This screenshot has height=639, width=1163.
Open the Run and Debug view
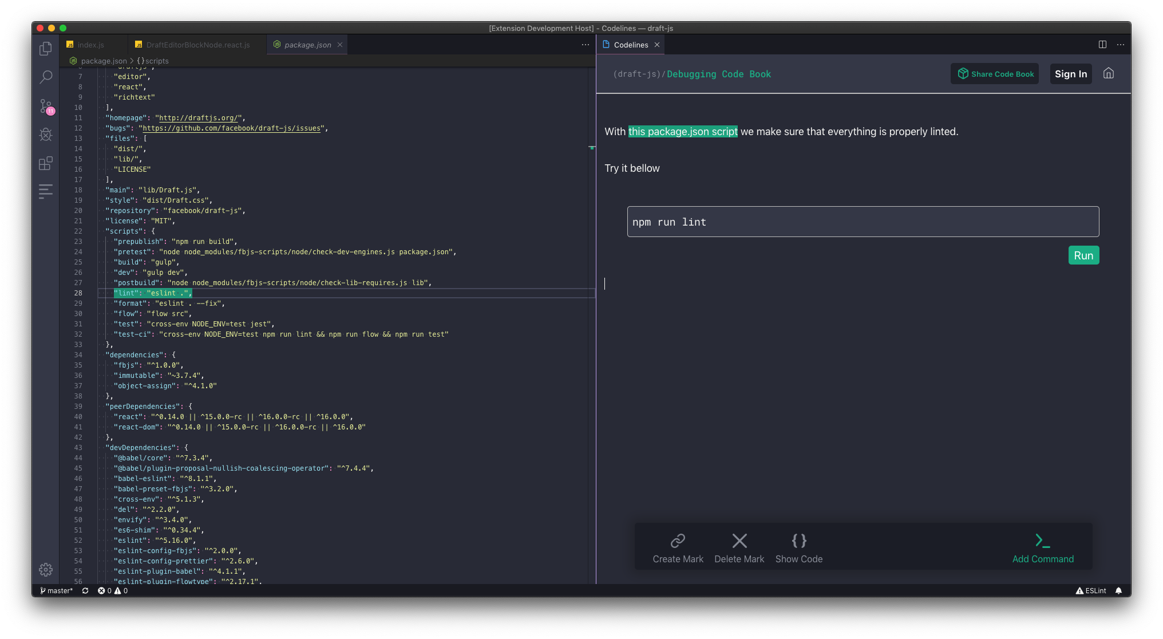coord(46,135)
